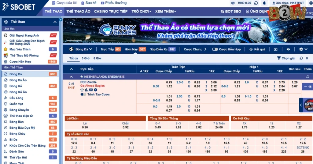Select the THỂ THAO ẢO tab
Viewport: 313px width, 164px height.
(78, 11)
